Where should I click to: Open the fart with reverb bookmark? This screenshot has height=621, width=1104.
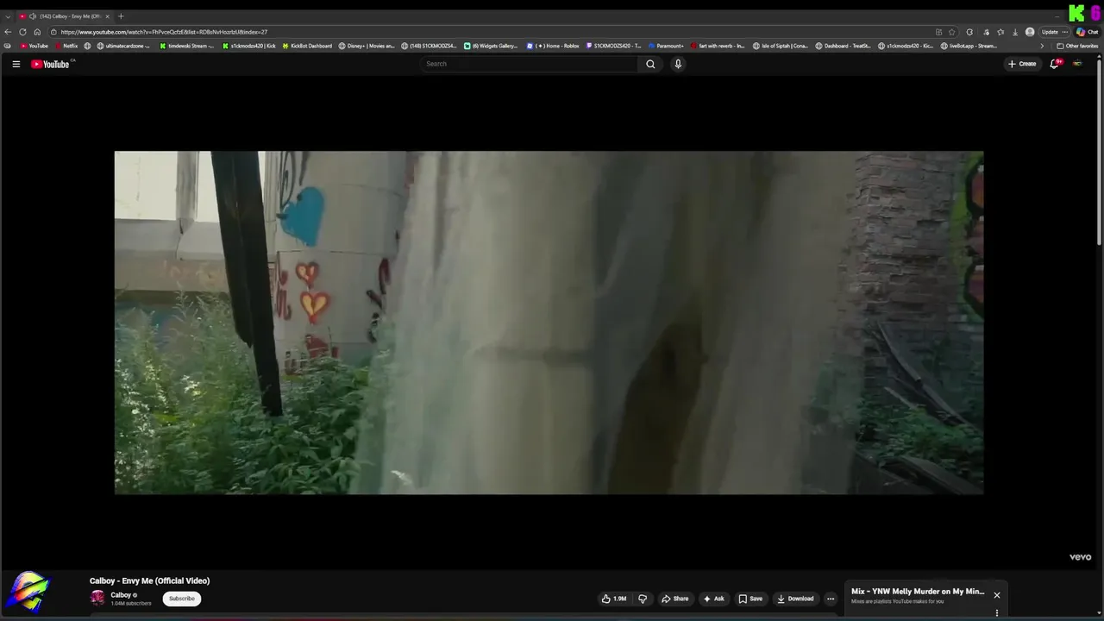click(718, 46)
